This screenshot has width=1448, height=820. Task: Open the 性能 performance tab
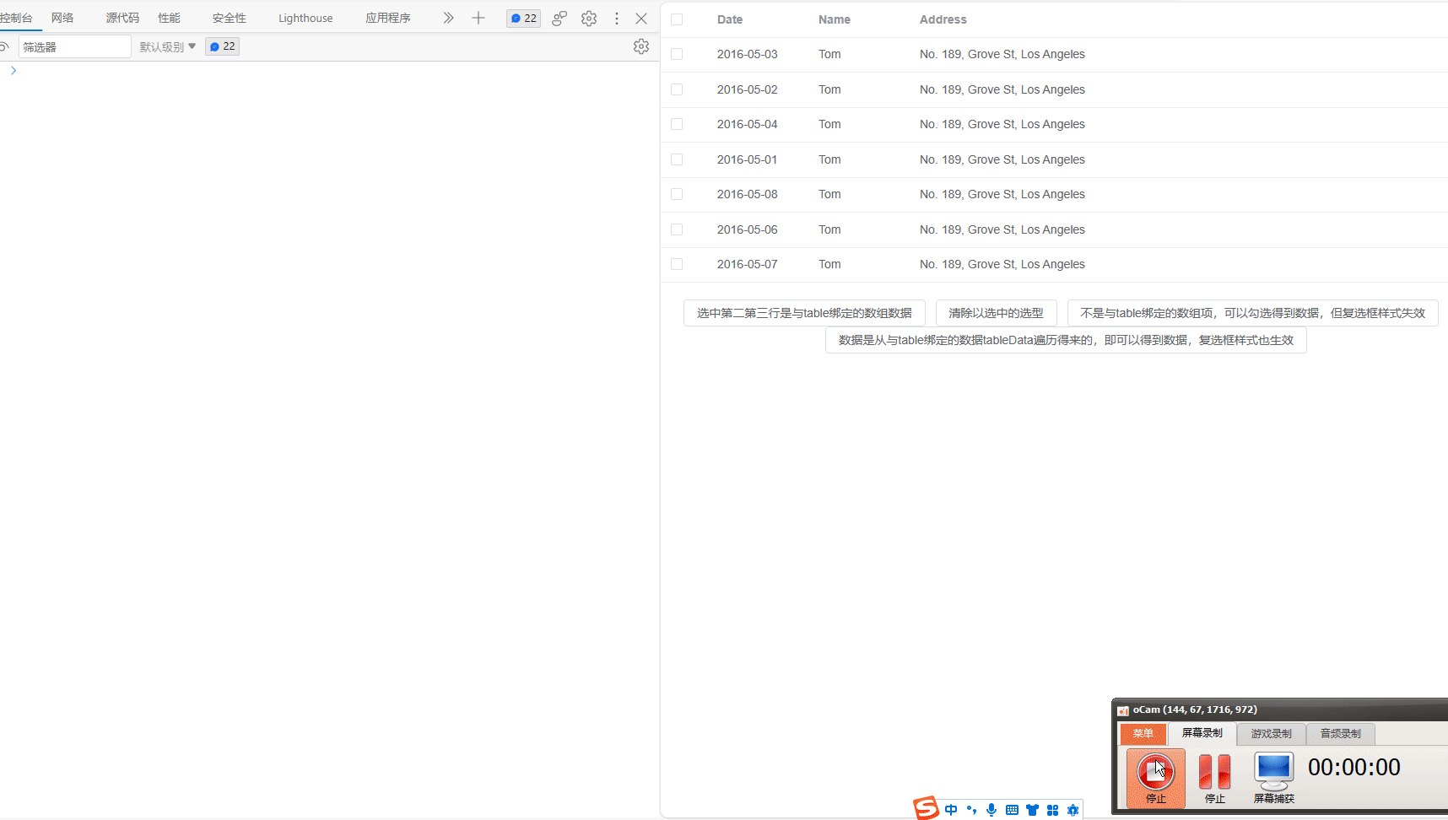pos(169,18)
